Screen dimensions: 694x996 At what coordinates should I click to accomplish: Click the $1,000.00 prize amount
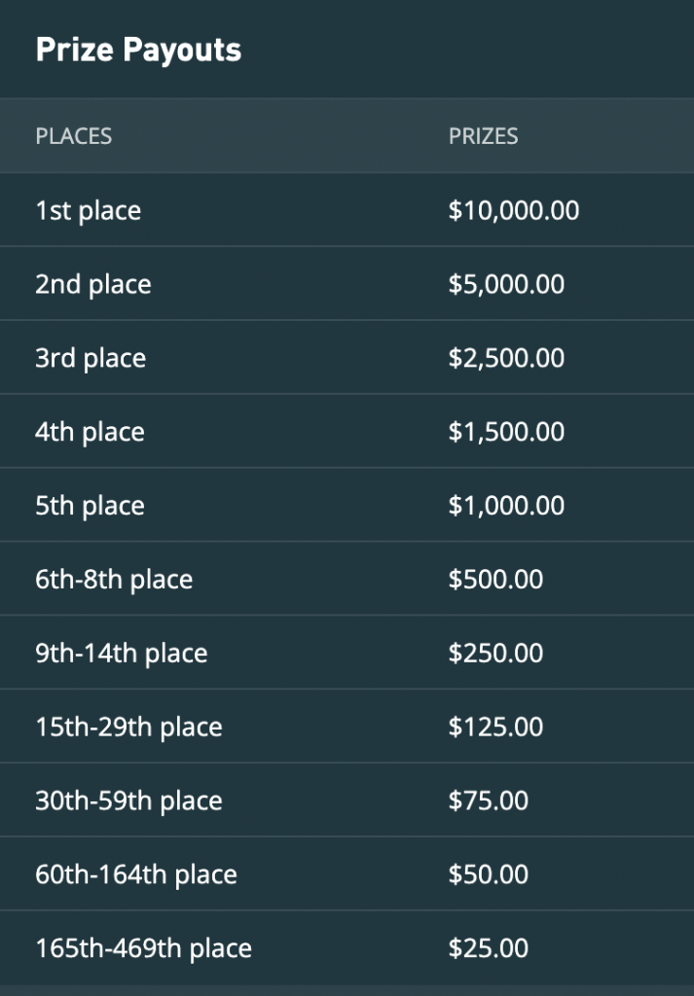506,505
